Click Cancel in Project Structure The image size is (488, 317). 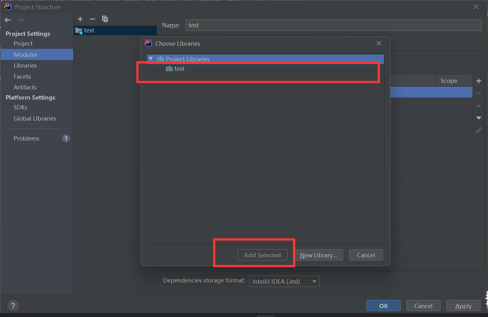423,306
